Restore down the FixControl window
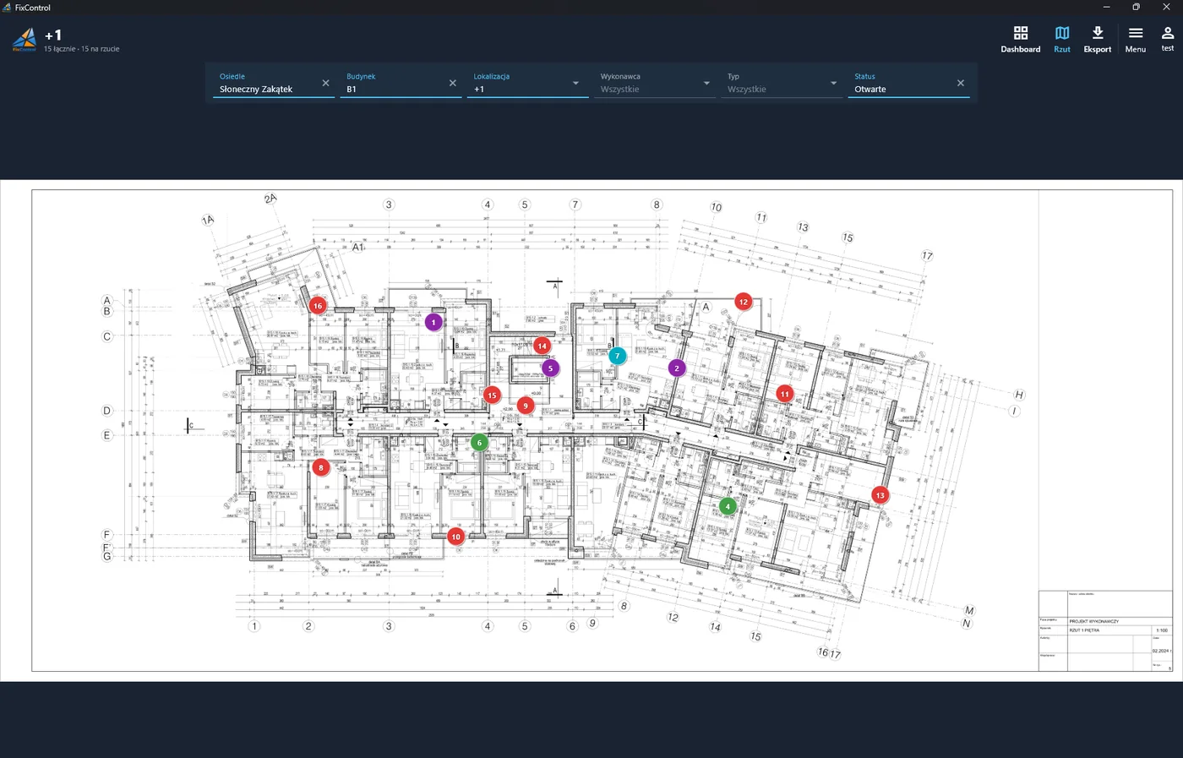The width and height of the screenshot is (1183, 758). point(1137,7)
